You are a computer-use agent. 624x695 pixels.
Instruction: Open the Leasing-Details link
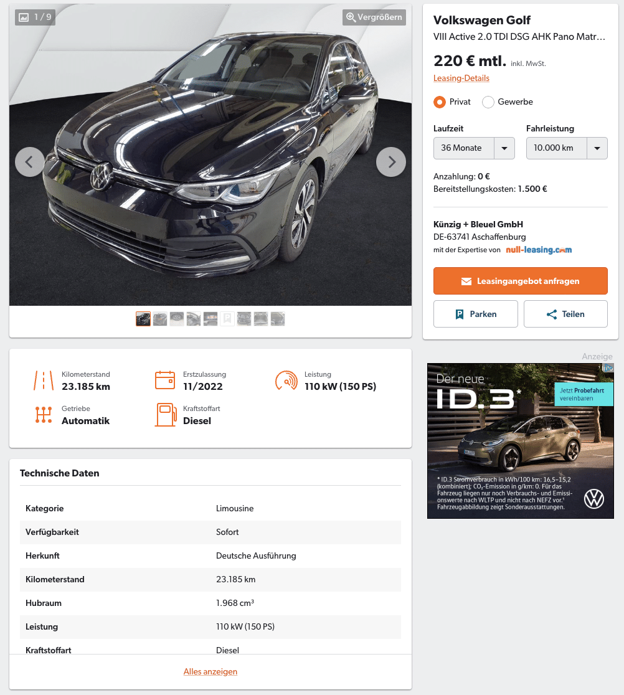pyautogui.click(x=461, y=78)
